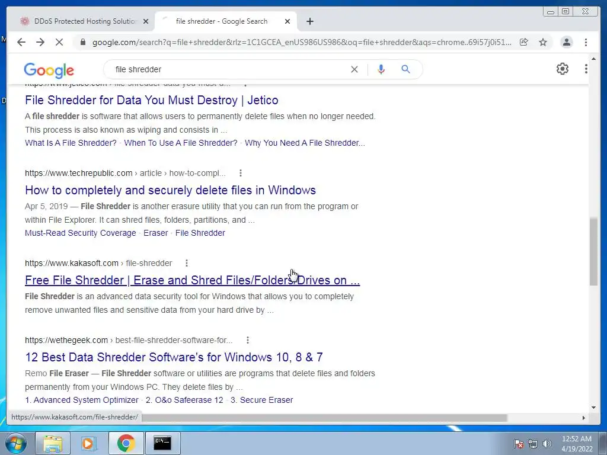Open Why You Need A File Shredder sitelink
Image resolution: width=607 pixels, height=455 pixels.
click(305, 143)
